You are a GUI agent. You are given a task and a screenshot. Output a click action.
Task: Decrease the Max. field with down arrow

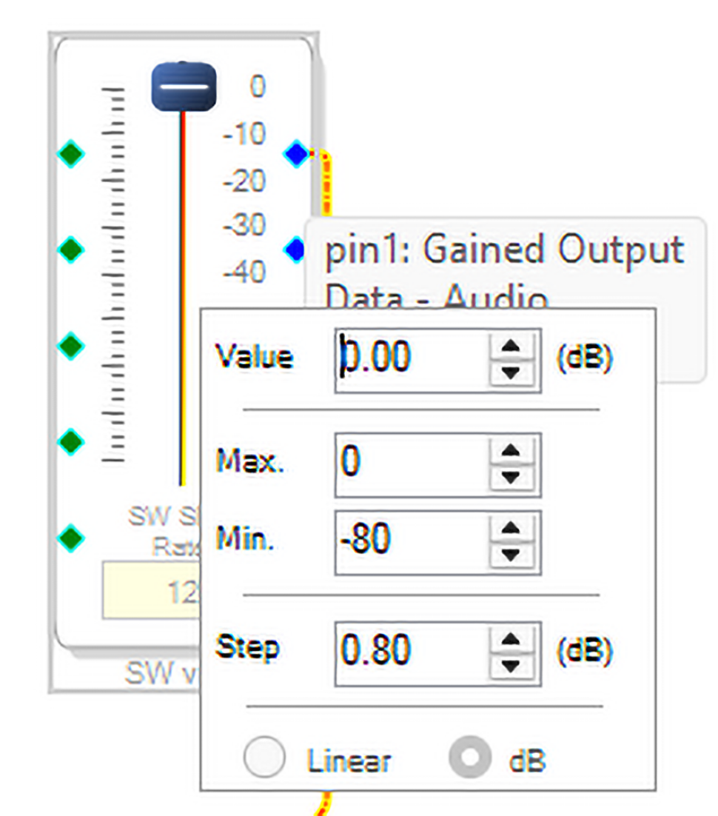pos(508,476)
